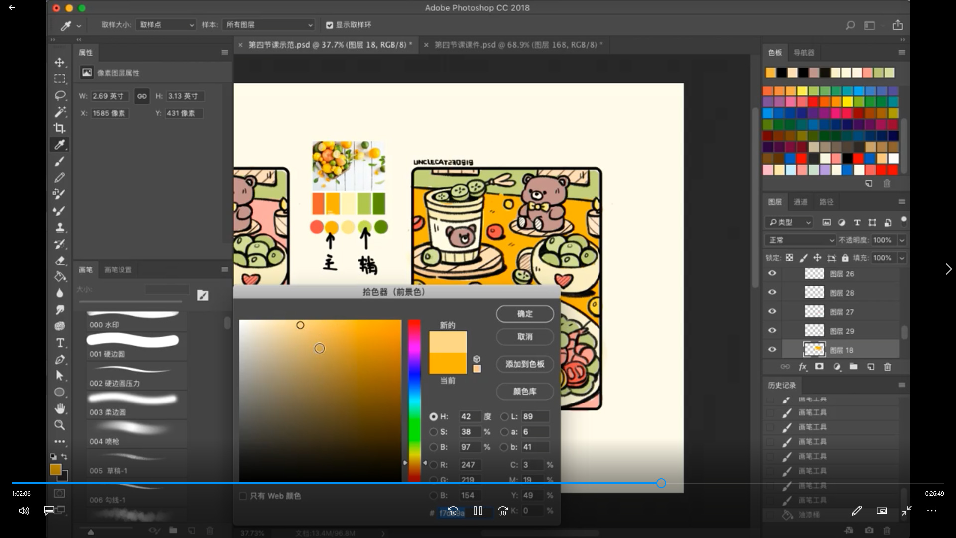Select the Type tool
This screenshot has height=538, width=956.
tap(60, 343)
